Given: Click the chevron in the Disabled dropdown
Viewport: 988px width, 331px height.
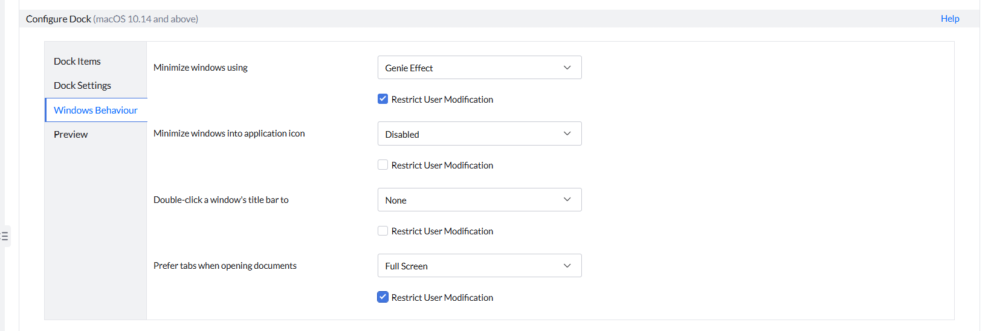Looking at the screenshot, I should click(567, 133).
